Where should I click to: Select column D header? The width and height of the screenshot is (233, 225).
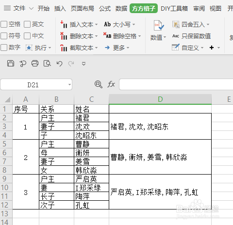click(x=160, y=99)
